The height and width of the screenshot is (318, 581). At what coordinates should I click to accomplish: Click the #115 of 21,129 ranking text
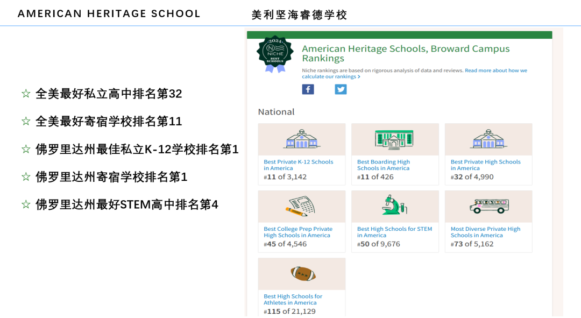tap(290, 312)
